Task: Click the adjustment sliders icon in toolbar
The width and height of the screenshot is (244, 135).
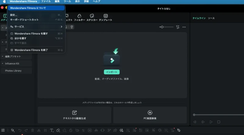Action: click(83, 130)
